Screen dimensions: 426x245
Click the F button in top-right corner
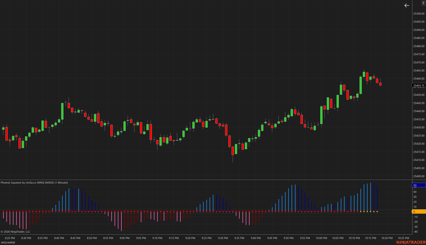pyautogui.click(x=423, y=3)
